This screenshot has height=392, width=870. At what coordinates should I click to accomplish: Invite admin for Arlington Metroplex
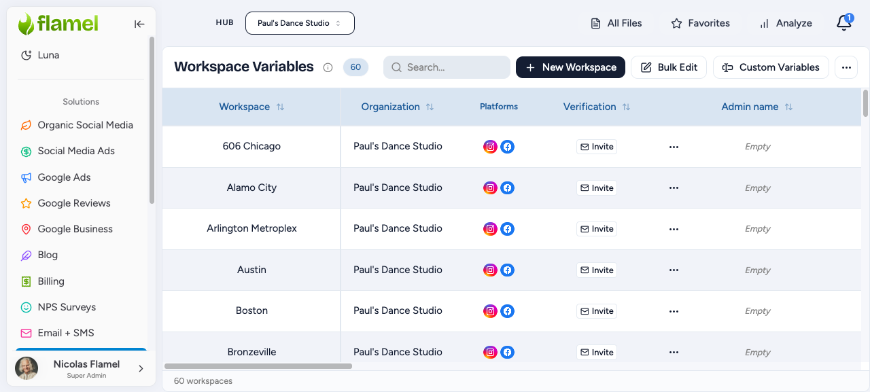click(x=597, y=229)
